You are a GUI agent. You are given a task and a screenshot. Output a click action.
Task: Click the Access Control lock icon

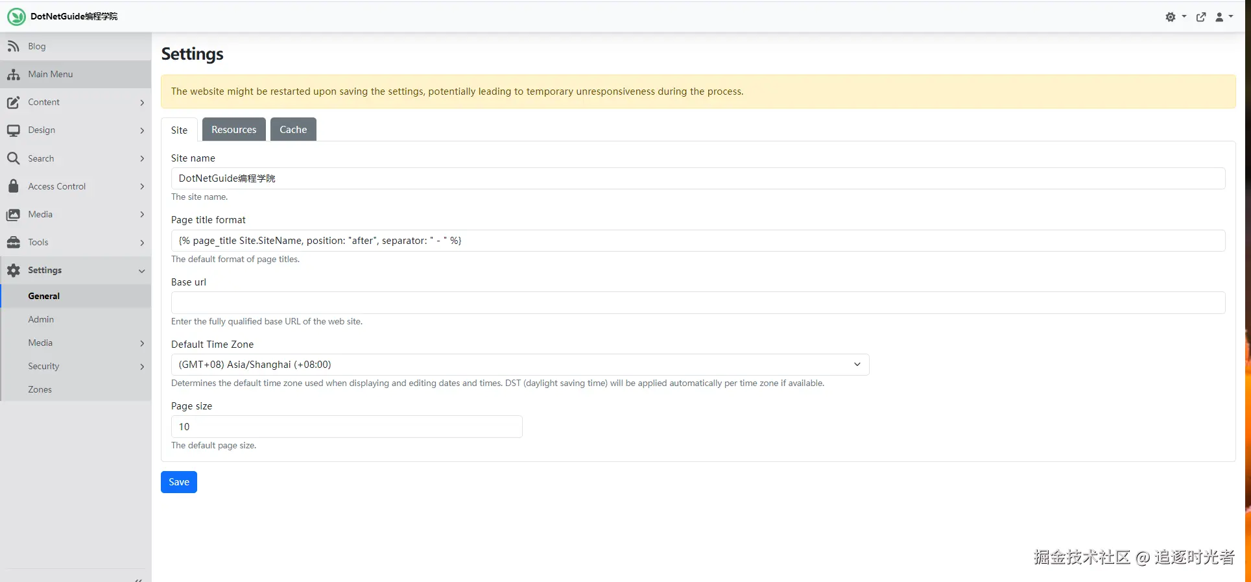[13, 186]
